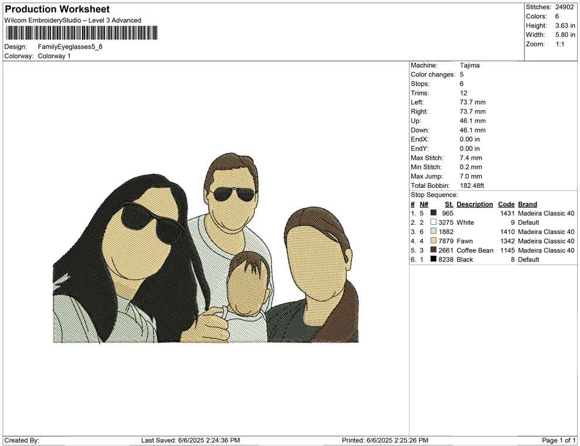The image size is (580, 446).
Task: Click the 'Description' column header
Action: (x=475, y=204)
